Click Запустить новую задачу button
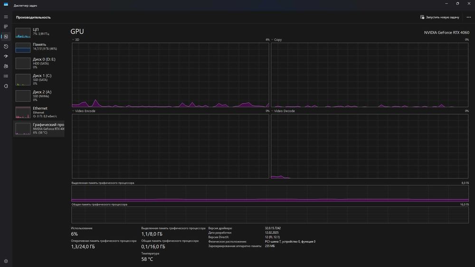Screen dimensions: 475x267 (x=439, y=17)
